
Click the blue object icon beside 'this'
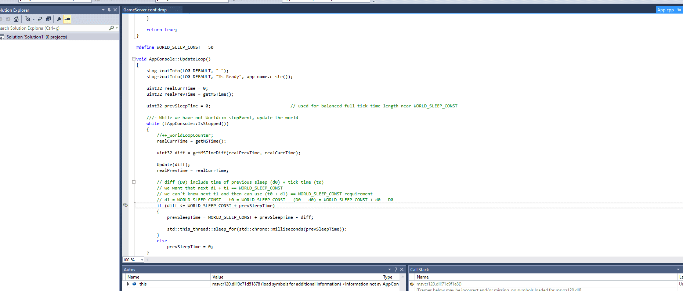pyautogui.click(x=134, y=284)
